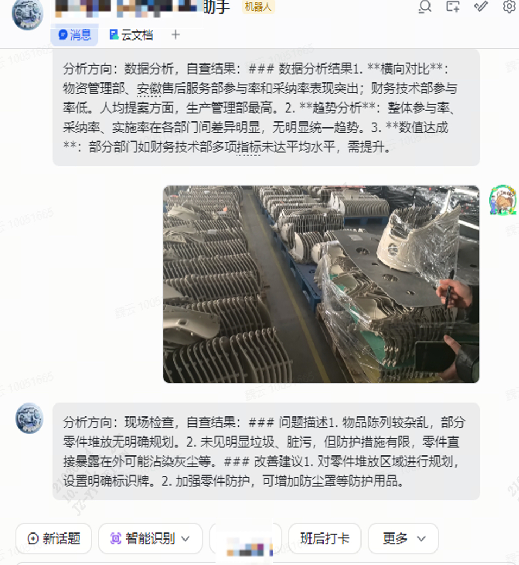
Task: Click the add-to-group chat icon
Action: [x=453, y=7]
